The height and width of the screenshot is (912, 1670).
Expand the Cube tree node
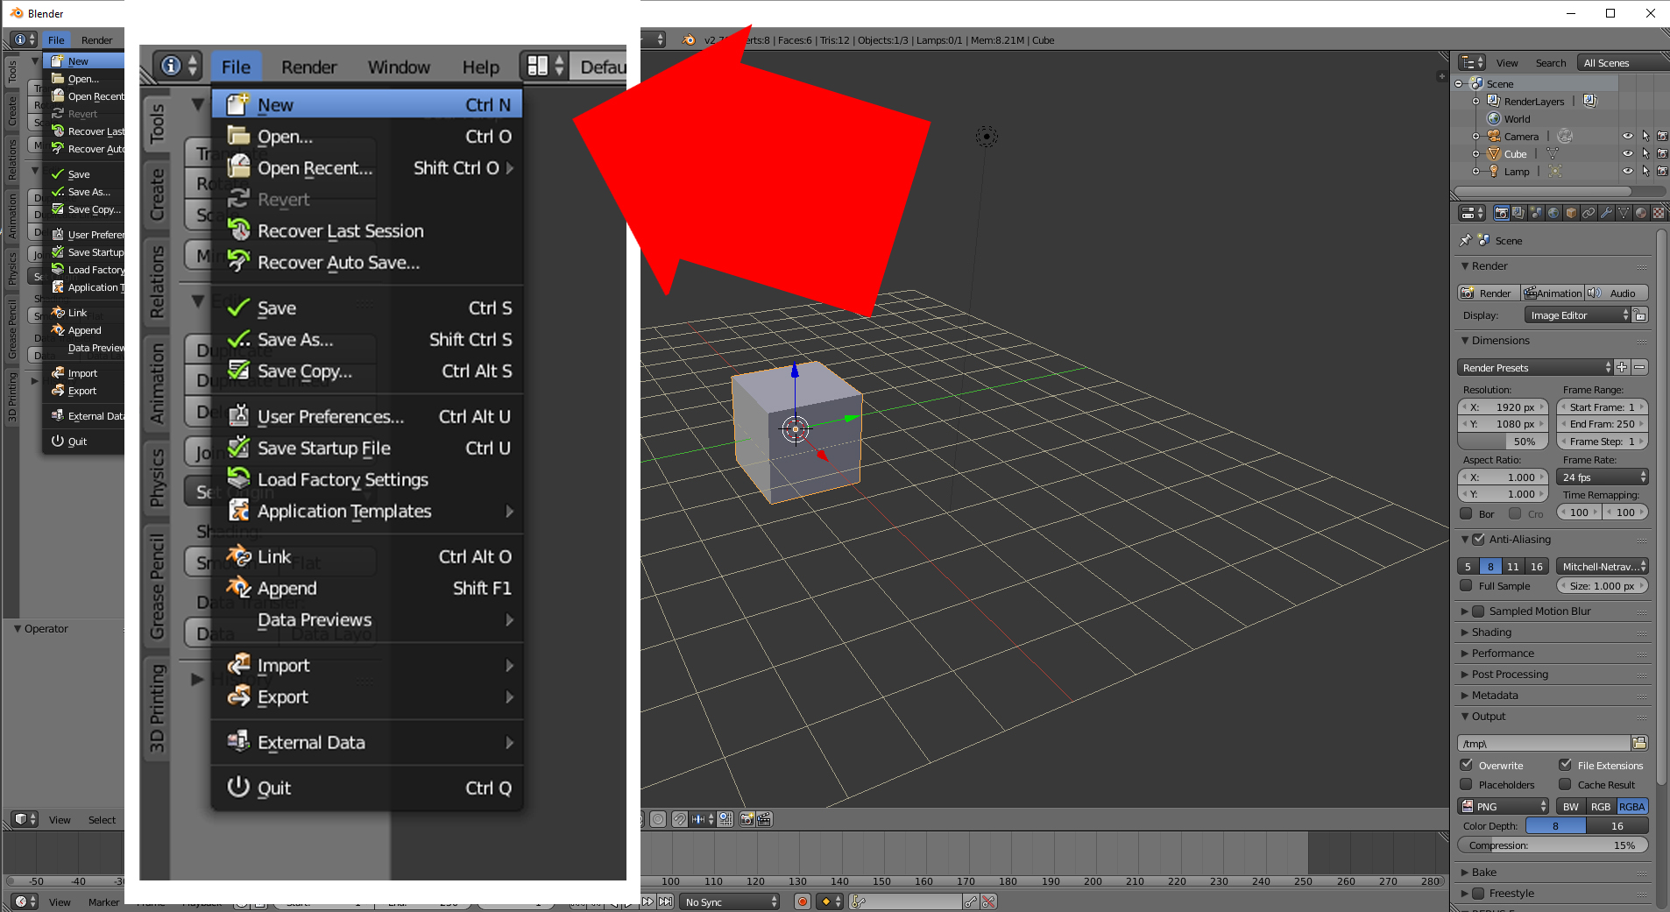[1476, 153]
